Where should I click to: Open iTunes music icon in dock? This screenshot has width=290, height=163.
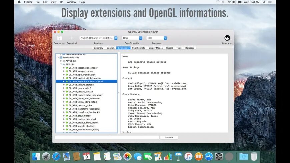(x=188, y=157)
